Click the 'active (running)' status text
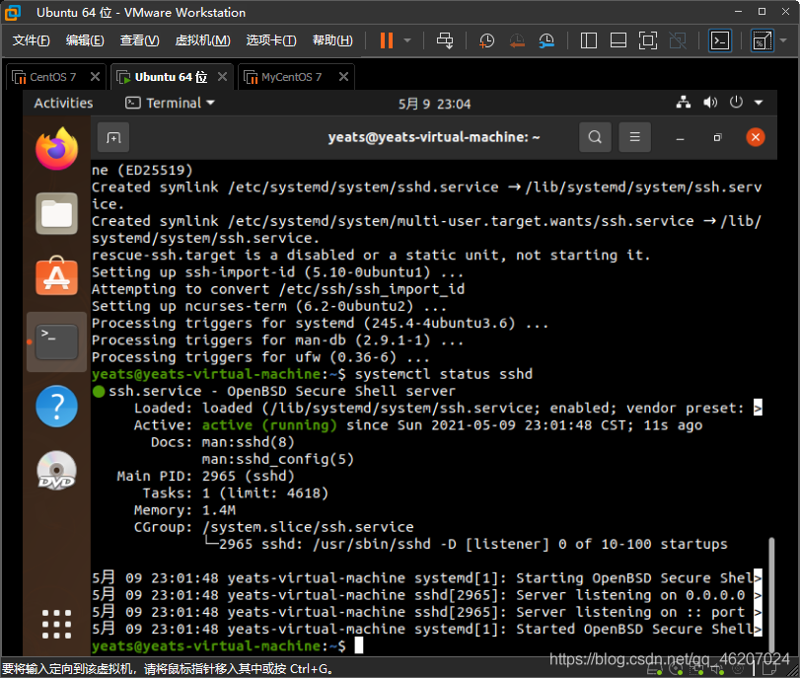The image size is (800, 678). (269, 424)
